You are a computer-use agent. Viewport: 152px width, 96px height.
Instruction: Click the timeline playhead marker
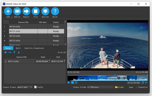coord(115,78)
